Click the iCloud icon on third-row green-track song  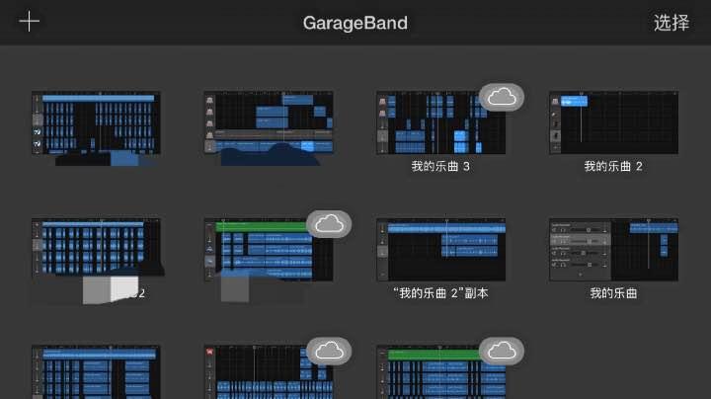502,351
